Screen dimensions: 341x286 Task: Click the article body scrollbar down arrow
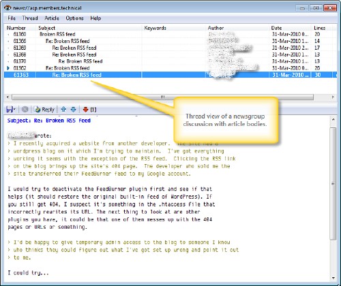[x=333, y=278]
